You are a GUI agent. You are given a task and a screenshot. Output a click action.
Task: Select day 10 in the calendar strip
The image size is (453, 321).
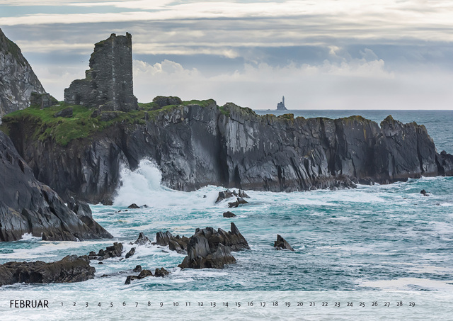176,304
